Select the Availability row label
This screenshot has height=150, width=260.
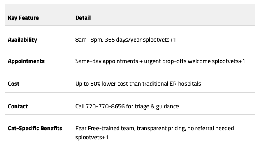[x=22, y=40]
